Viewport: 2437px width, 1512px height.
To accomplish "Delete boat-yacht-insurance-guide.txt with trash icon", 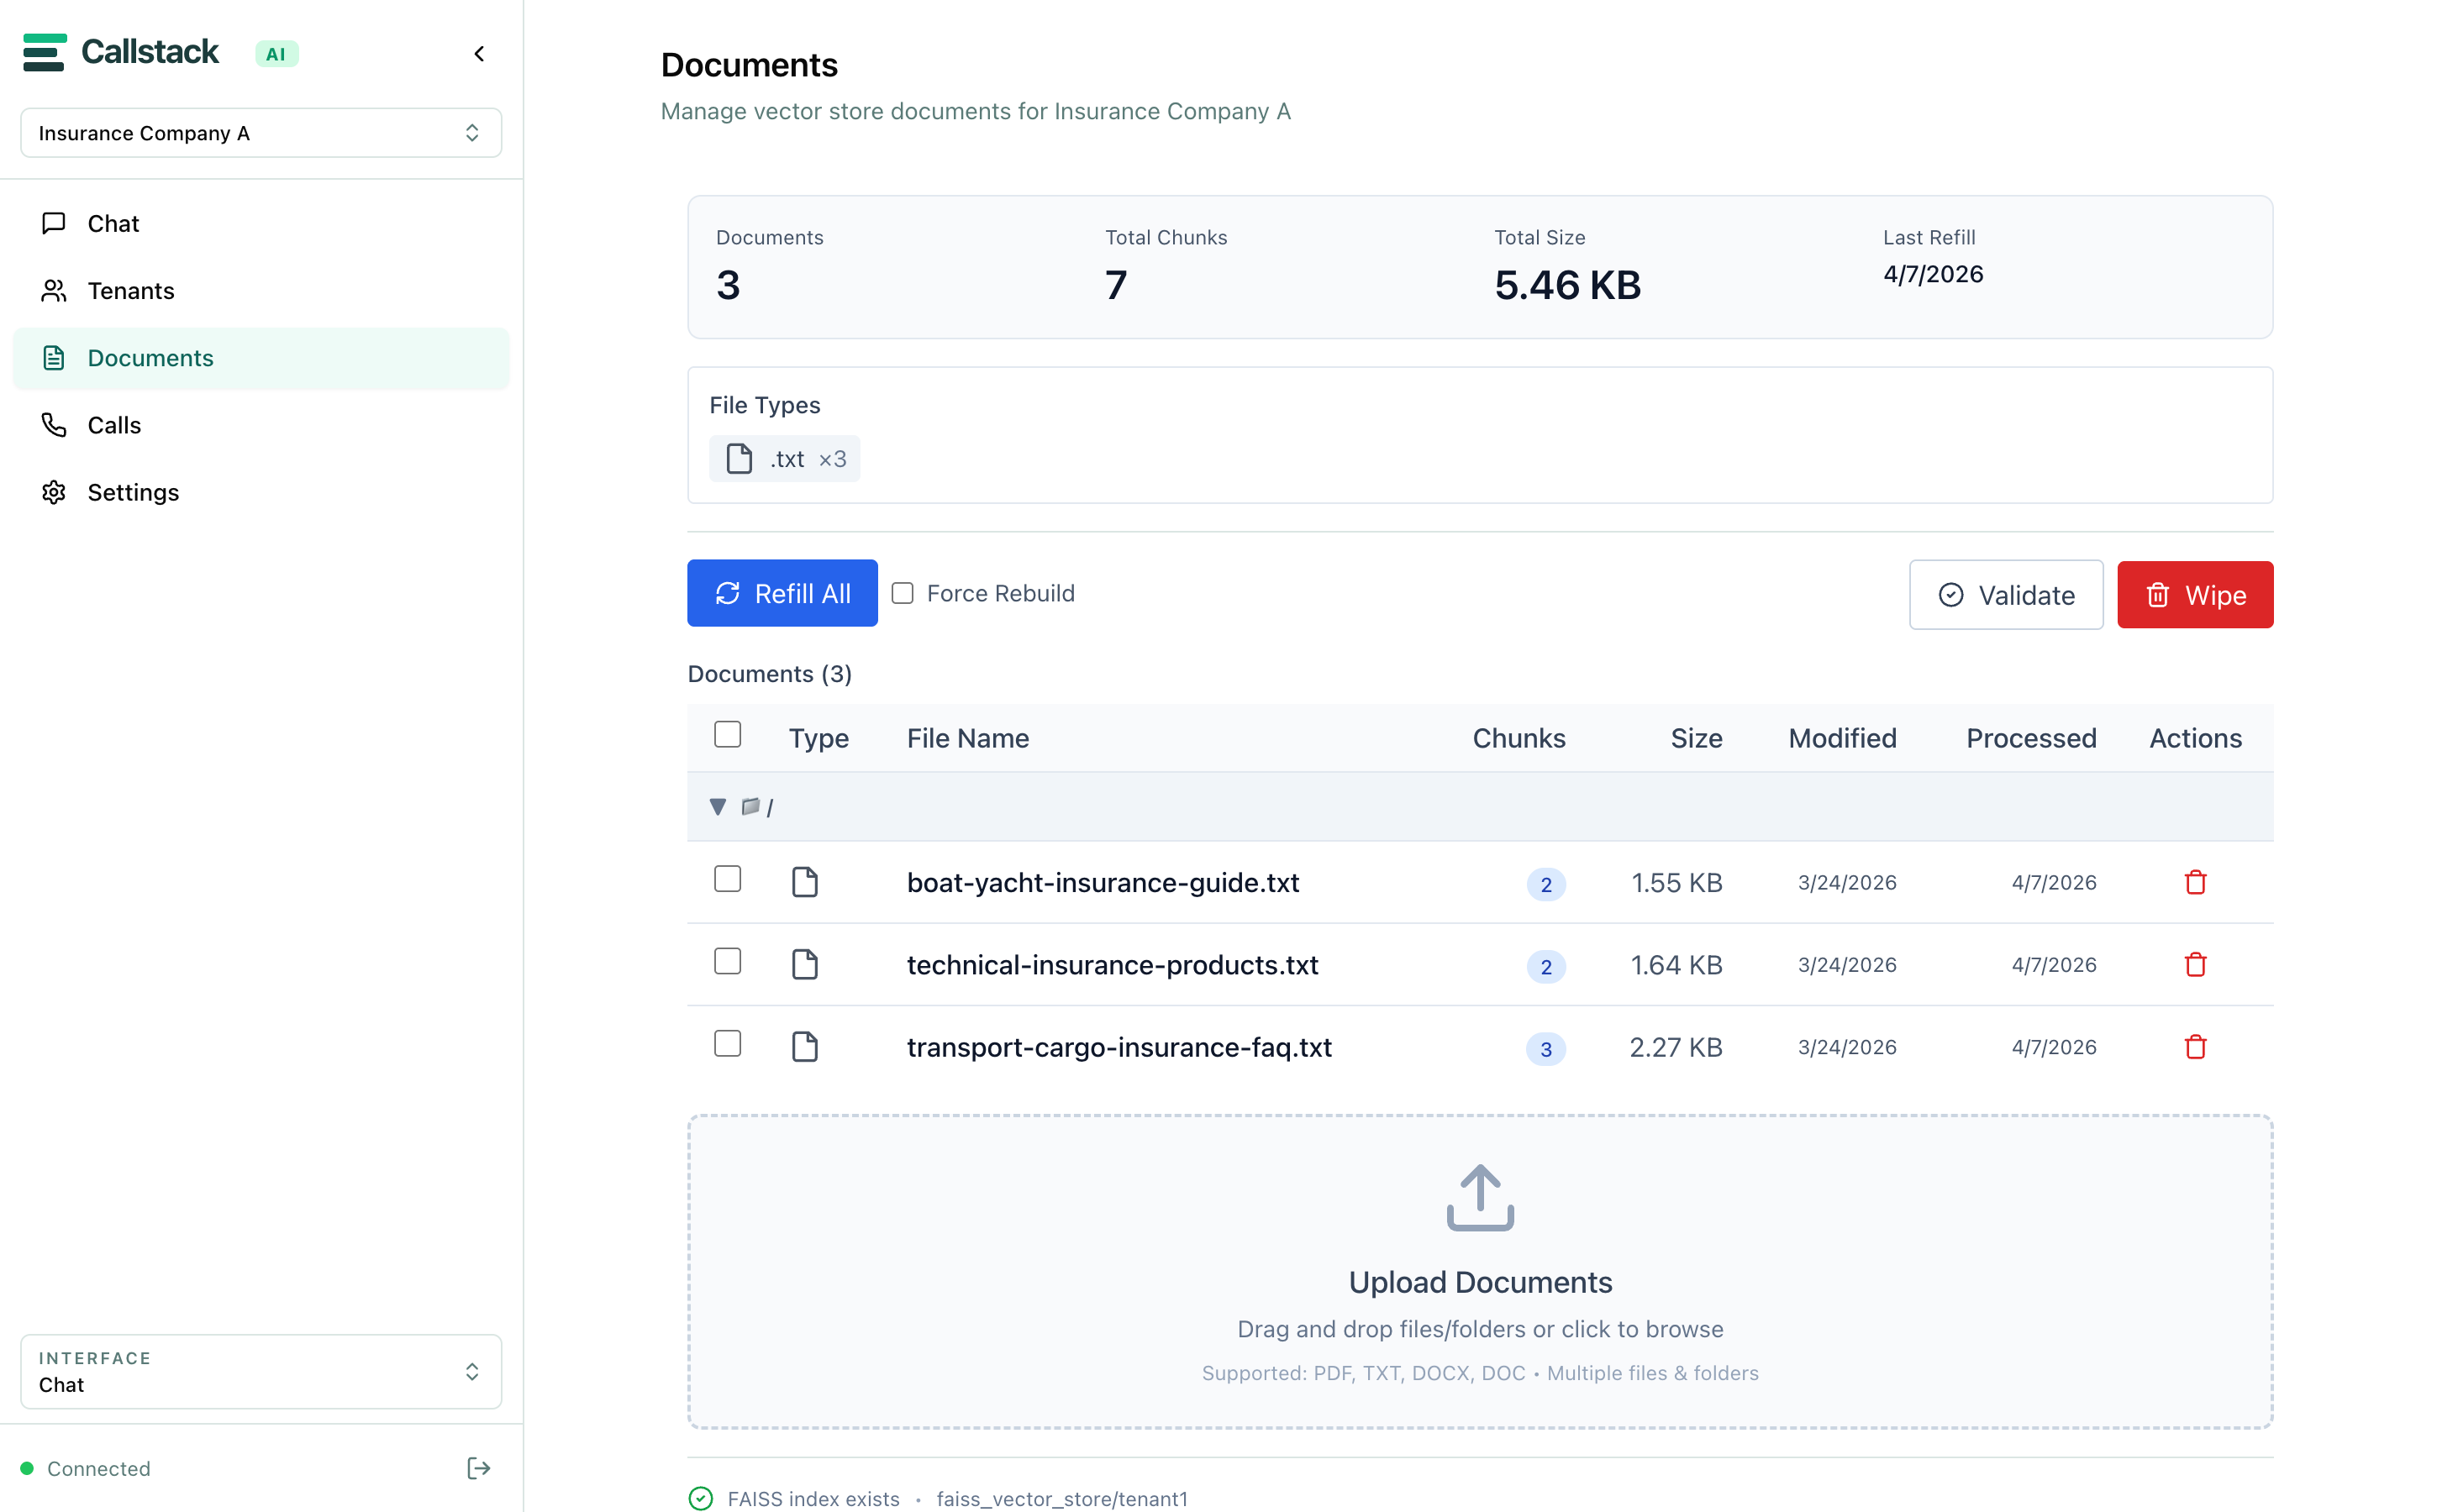I will pyautogui.click(x=2195, y=882).
